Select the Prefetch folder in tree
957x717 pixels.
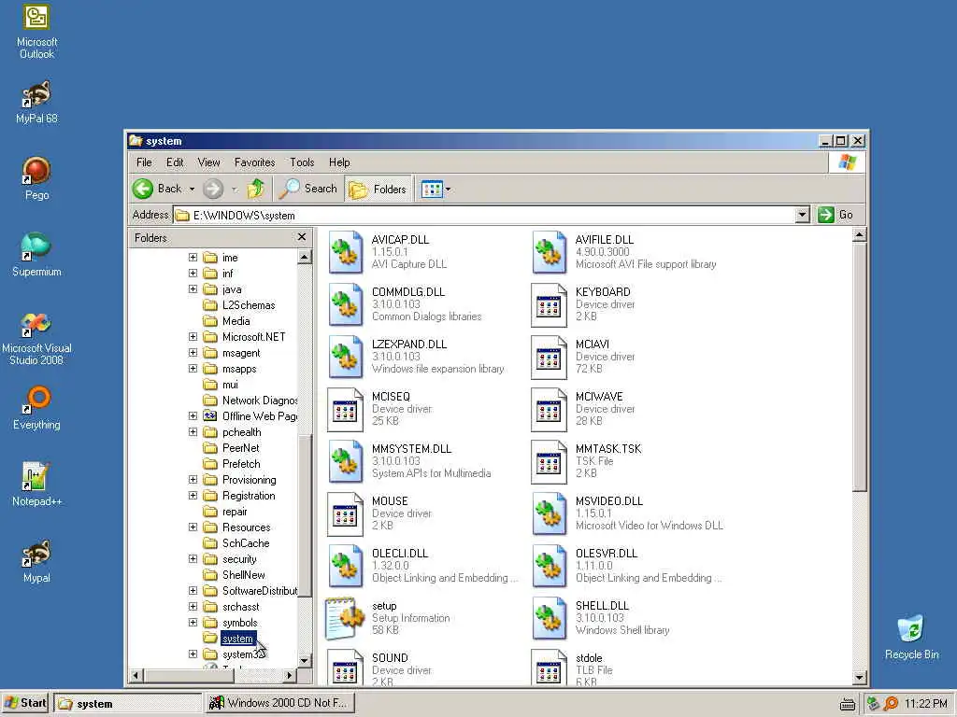[241, 463]
